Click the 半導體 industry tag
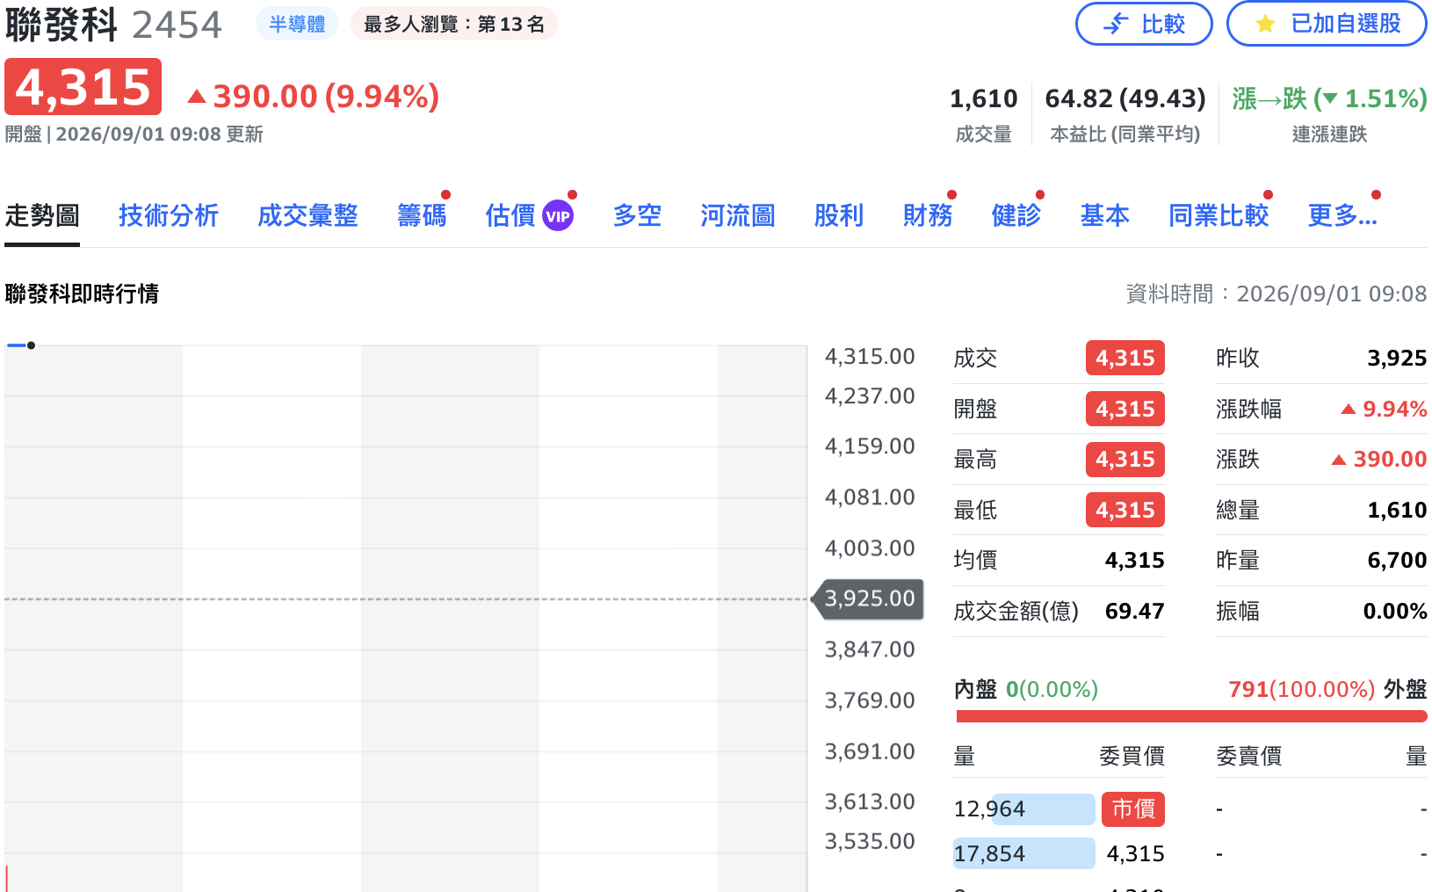 [x=297, y=24]
